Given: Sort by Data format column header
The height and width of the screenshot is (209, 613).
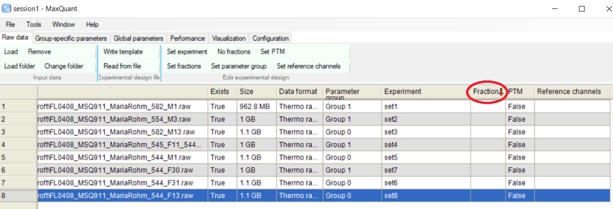Looking at the screenshot, I should (x=299, y=92).
